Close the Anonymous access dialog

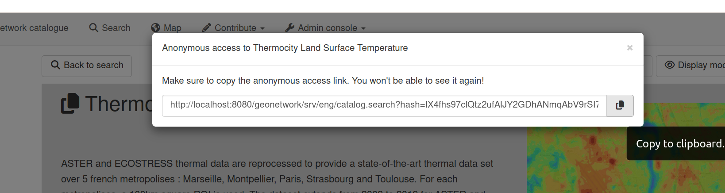pos(629,48)
